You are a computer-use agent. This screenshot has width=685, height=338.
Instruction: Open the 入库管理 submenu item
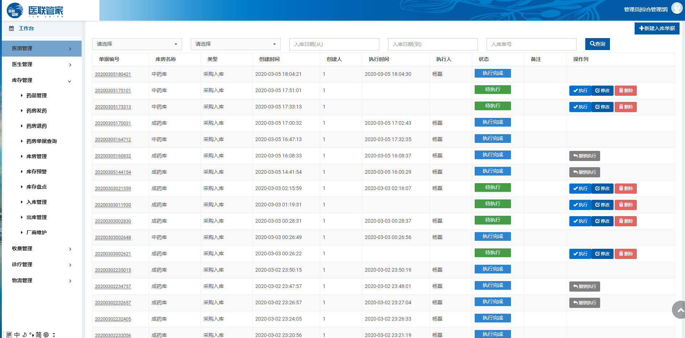(36, 202)
